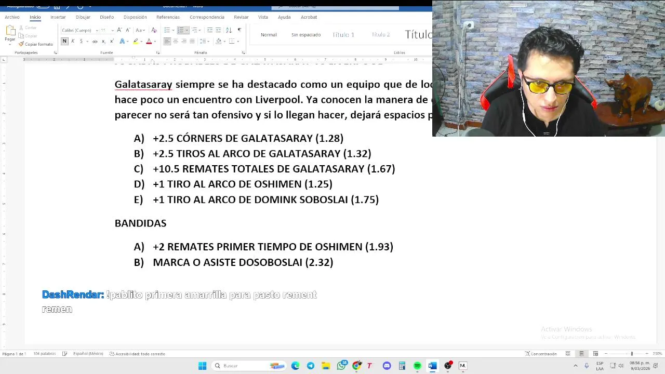Switch to Dibujar tab

point(83,17)
